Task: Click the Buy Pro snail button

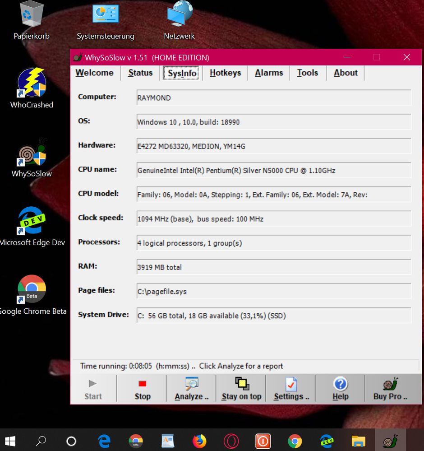Action: tap(390, 389)
